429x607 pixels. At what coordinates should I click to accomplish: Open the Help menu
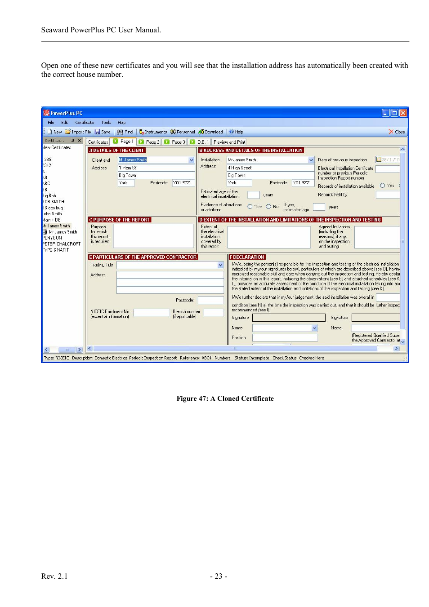(122, 122)
